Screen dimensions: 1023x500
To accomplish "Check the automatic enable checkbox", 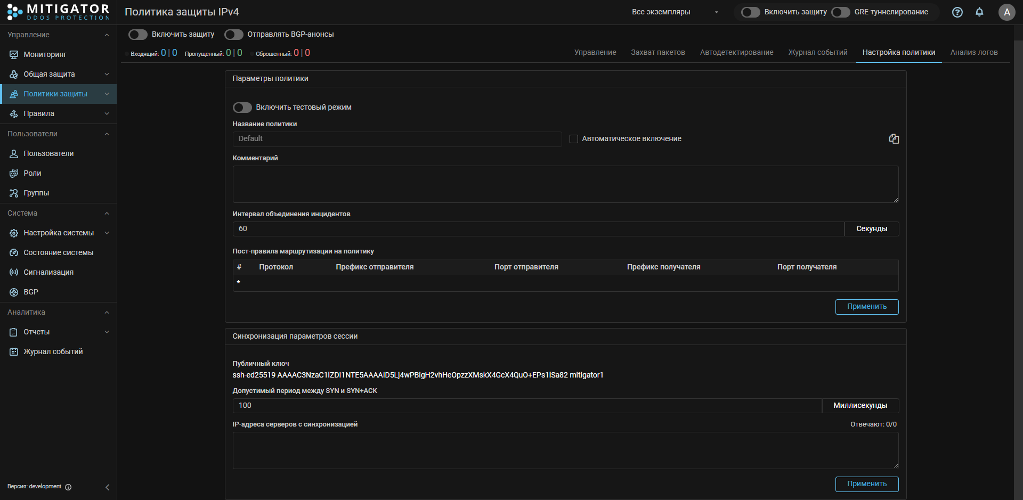I will pyautogui.click(x=574, y=139).
